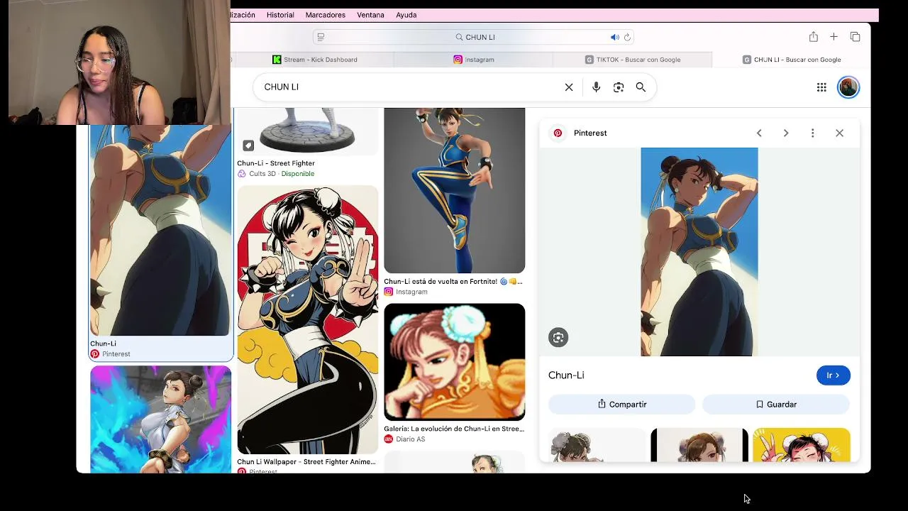Click the Google search input field
Screen dimensions: 908x511
point(410,87)
